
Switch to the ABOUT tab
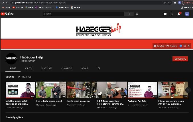click(85, 68)
